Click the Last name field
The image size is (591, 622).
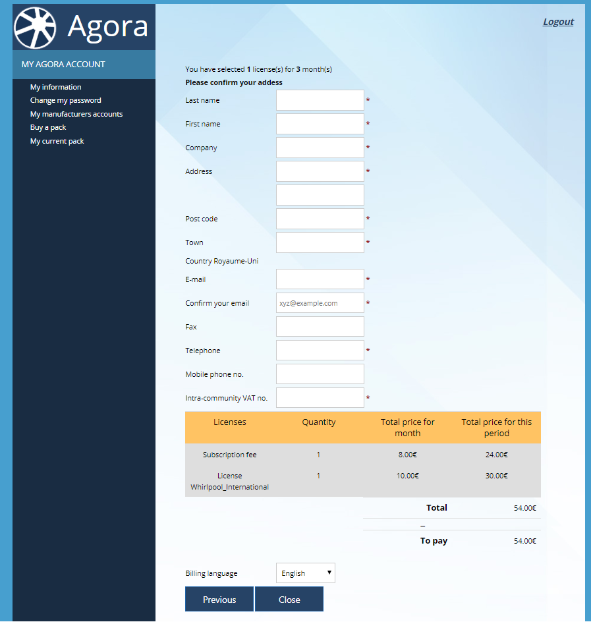pyautogui.click(x=320, y=100)
